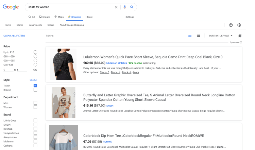Select the Shopping tab

click(74, 17)
